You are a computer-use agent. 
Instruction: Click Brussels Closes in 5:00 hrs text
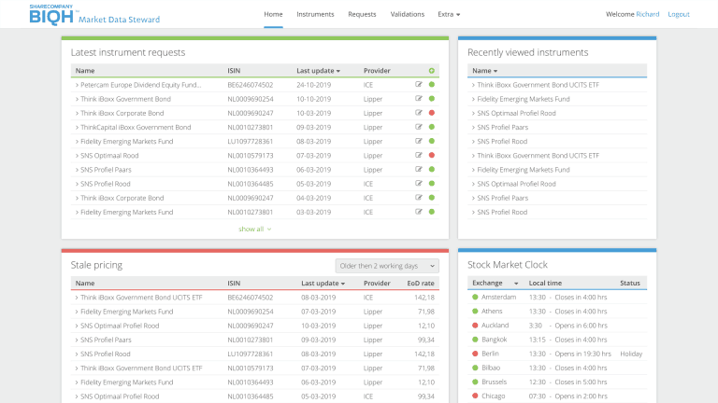pyautogui.click(x=581, y=382)
